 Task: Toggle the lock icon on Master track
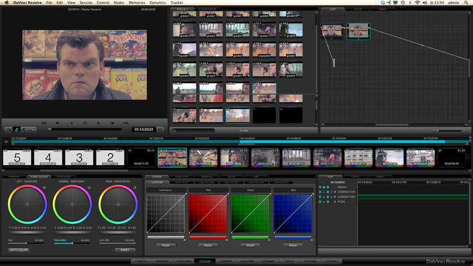pos(324,187)
